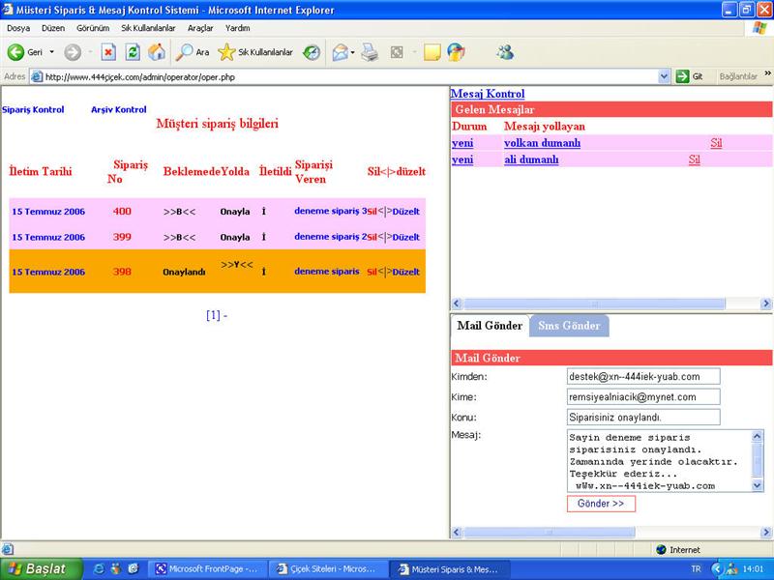Click the Forward arrow icon

click(73, 52)
